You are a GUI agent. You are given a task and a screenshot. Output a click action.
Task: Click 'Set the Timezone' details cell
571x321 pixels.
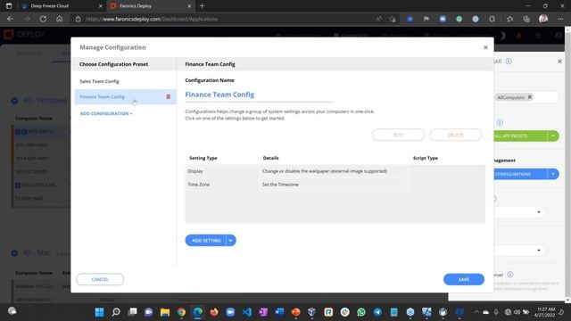(280, 185)
